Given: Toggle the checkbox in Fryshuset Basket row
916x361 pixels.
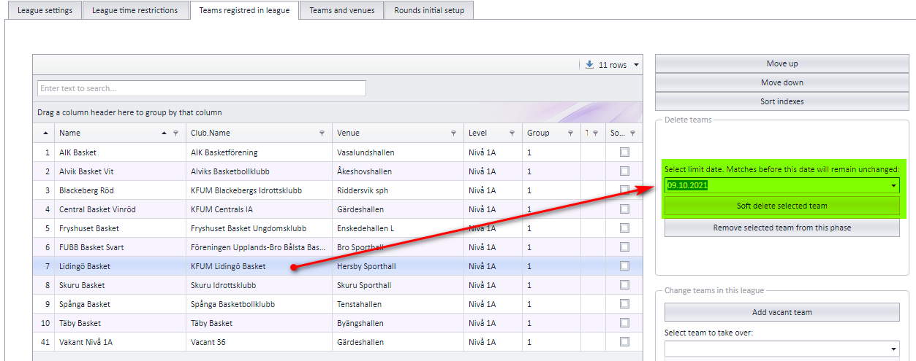Looking at the screenshot, I should (x=624, y=228).
